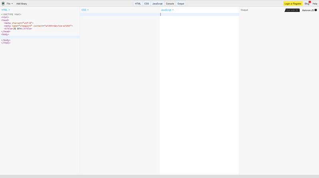319x178 pixels.
Task: Click the Login or Register button
Action: click(293, 4)
